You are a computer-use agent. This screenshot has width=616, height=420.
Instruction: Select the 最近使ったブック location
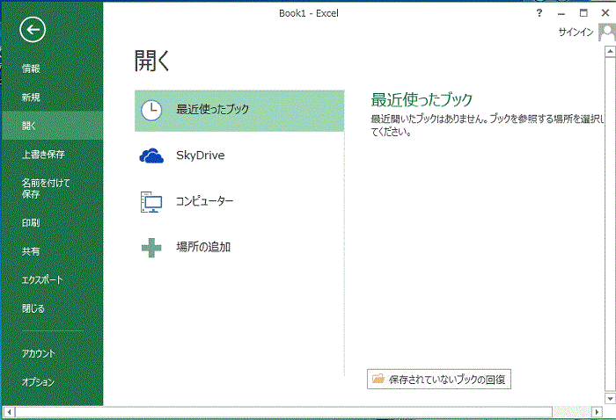click(239, 111)
